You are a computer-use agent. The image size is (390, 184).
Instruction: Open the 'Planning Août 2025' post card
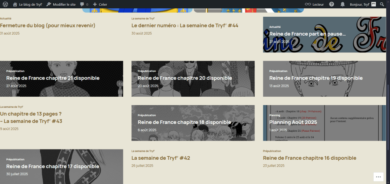coord(293,123)
